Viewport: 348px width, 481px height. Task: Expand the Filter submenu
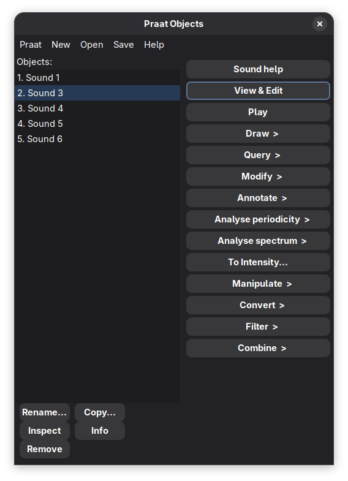click(258, 327)
